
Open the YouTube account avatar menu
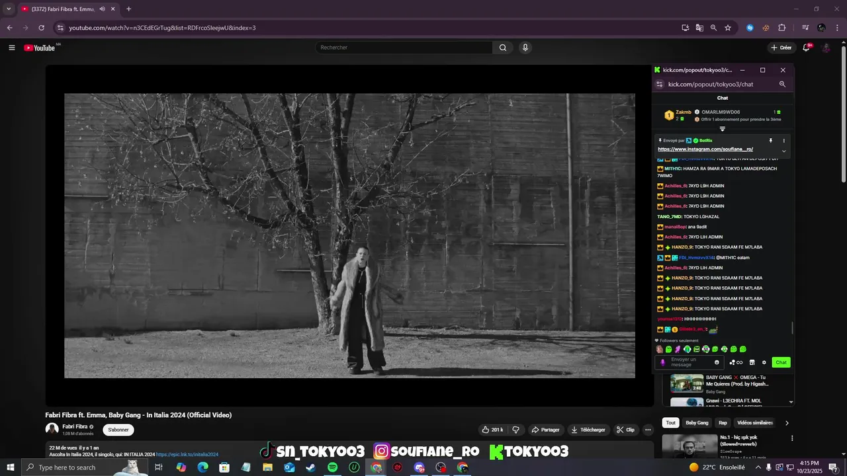pyautogui.click(x=826, y=48)
